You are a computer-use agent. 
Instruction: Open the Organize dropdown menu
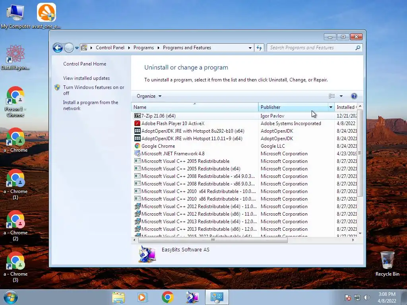149,96
